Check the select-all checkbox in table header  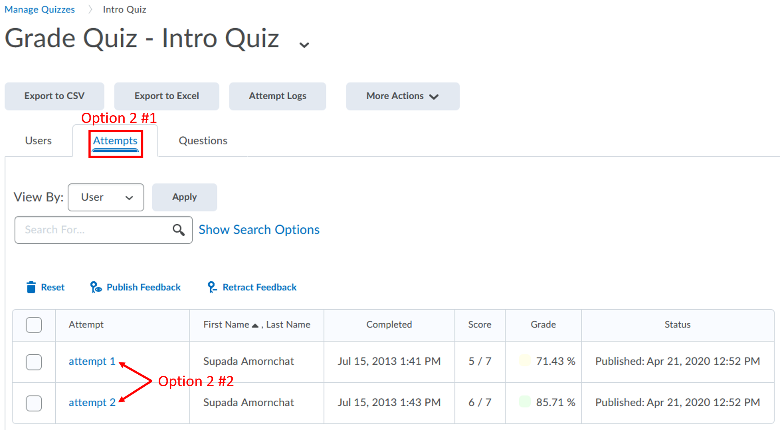34,325
